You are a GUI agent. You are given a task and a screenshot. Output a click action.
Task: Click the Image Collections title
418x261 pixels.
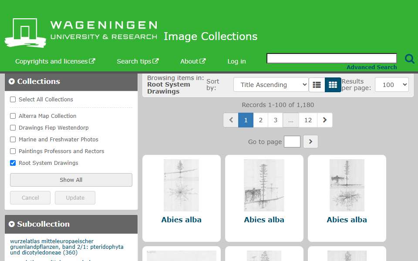[x=211, y=37]
